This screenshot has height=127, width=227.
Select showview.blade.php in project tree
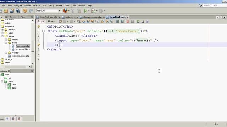coord(23,49)
